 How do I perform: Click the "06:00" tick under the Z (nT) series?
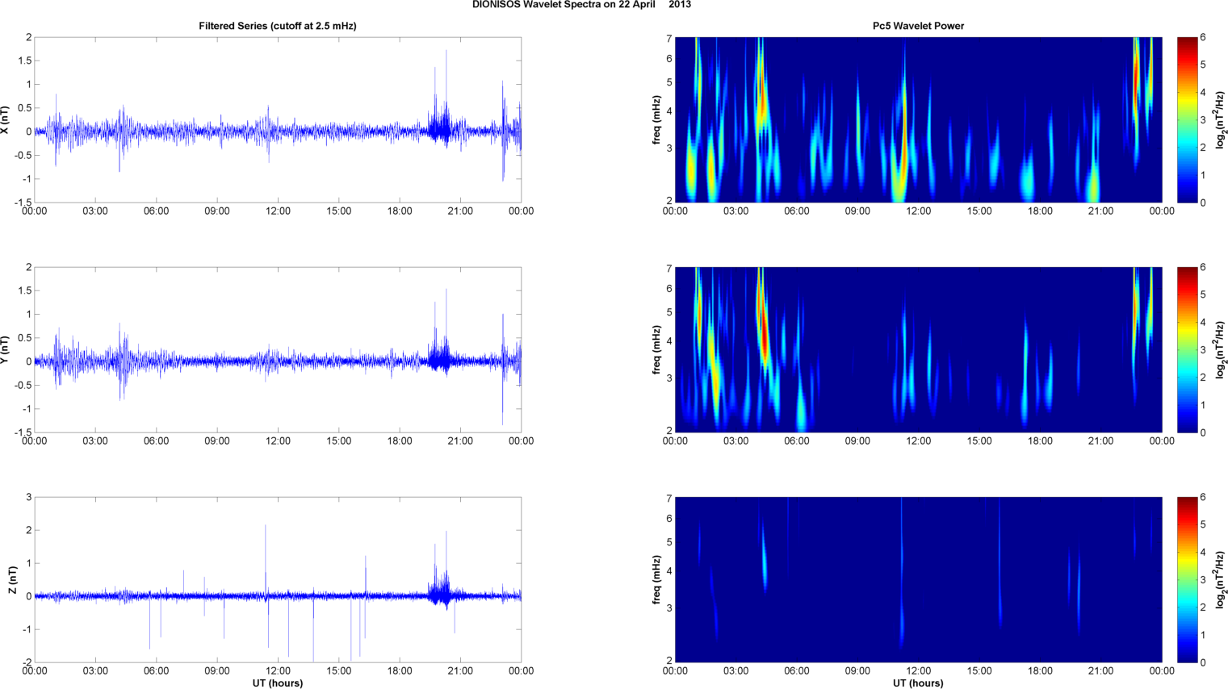pos(156,671)
